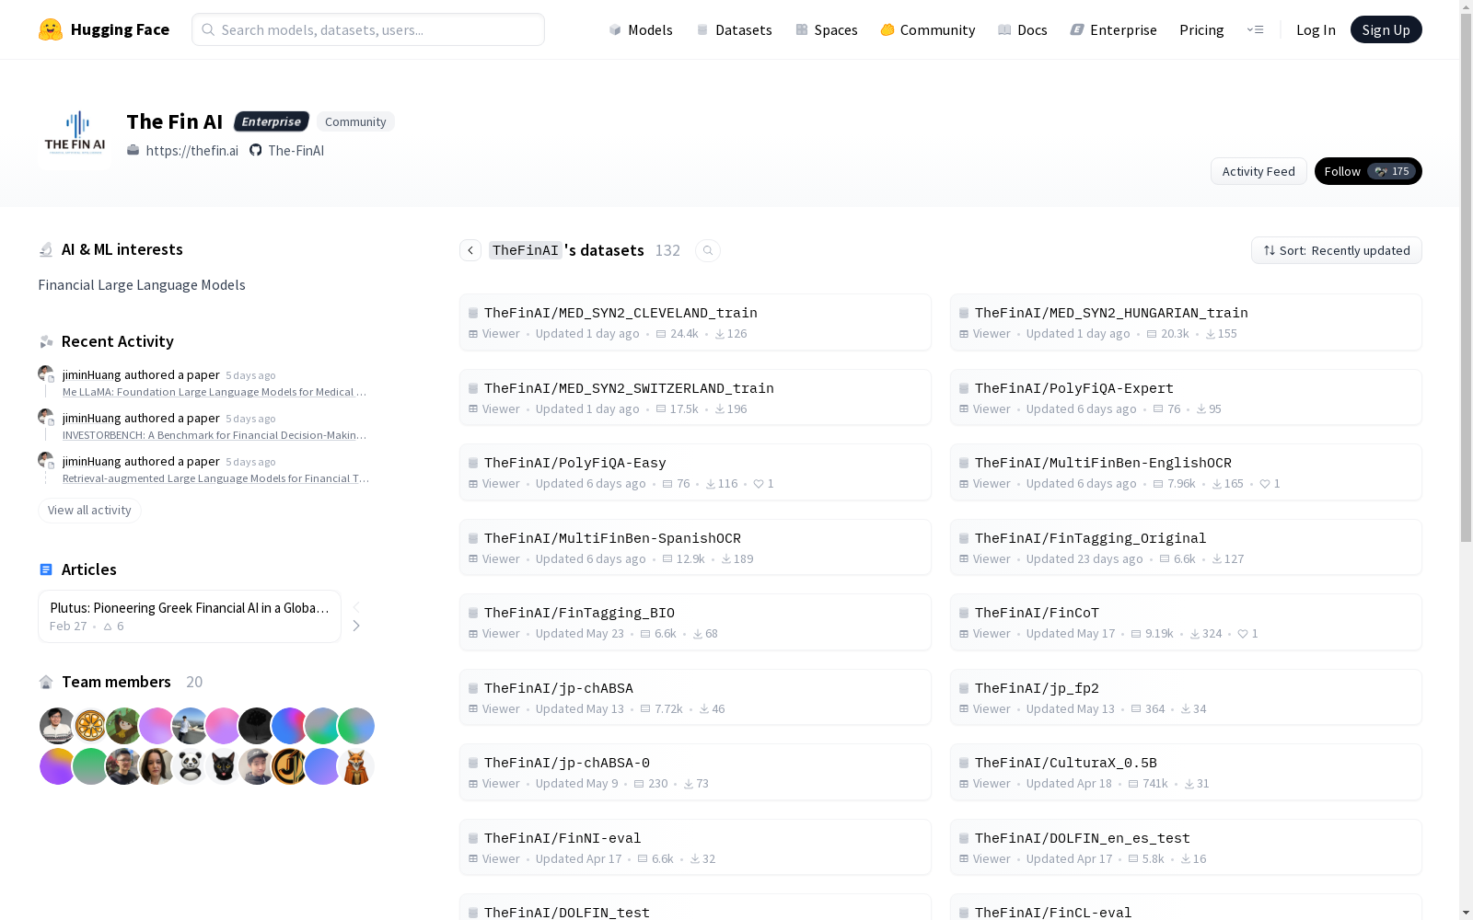Viewport: 1473px width, 920px height.
Task: Click the Activity Feed button
Action: pyautogui.click(x=1258, y=171)
